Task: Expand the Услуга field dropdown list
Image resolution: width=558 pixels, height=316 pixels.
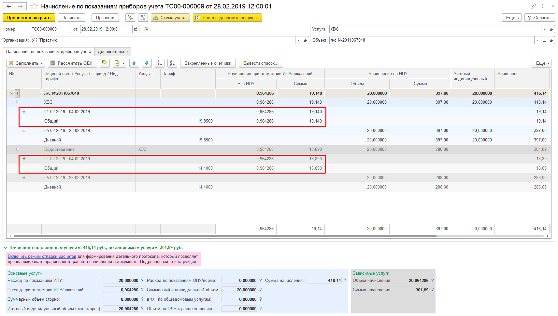Action: coord(544,29)
